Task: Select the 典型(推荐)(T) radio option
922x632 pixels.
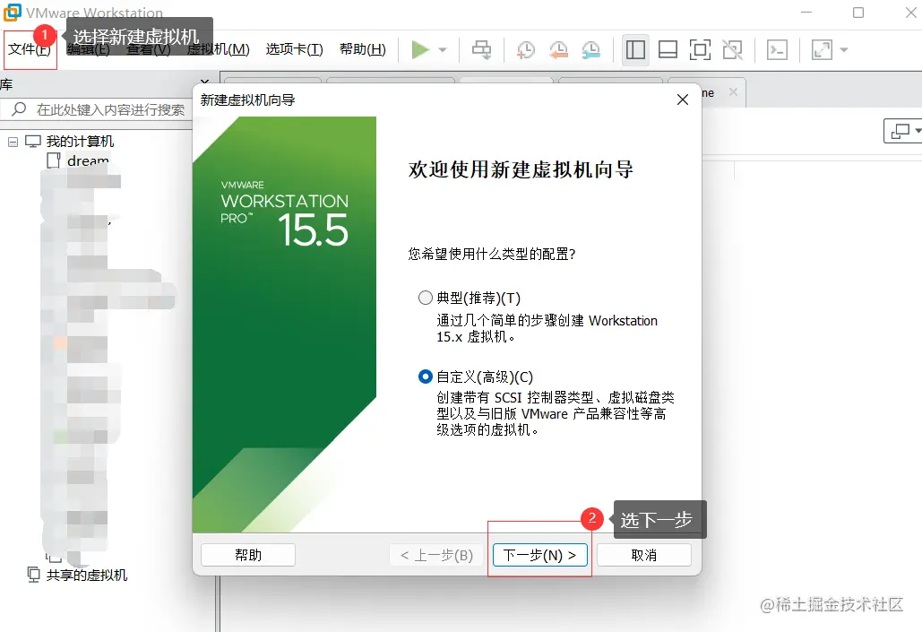Action: coord(425,298)
